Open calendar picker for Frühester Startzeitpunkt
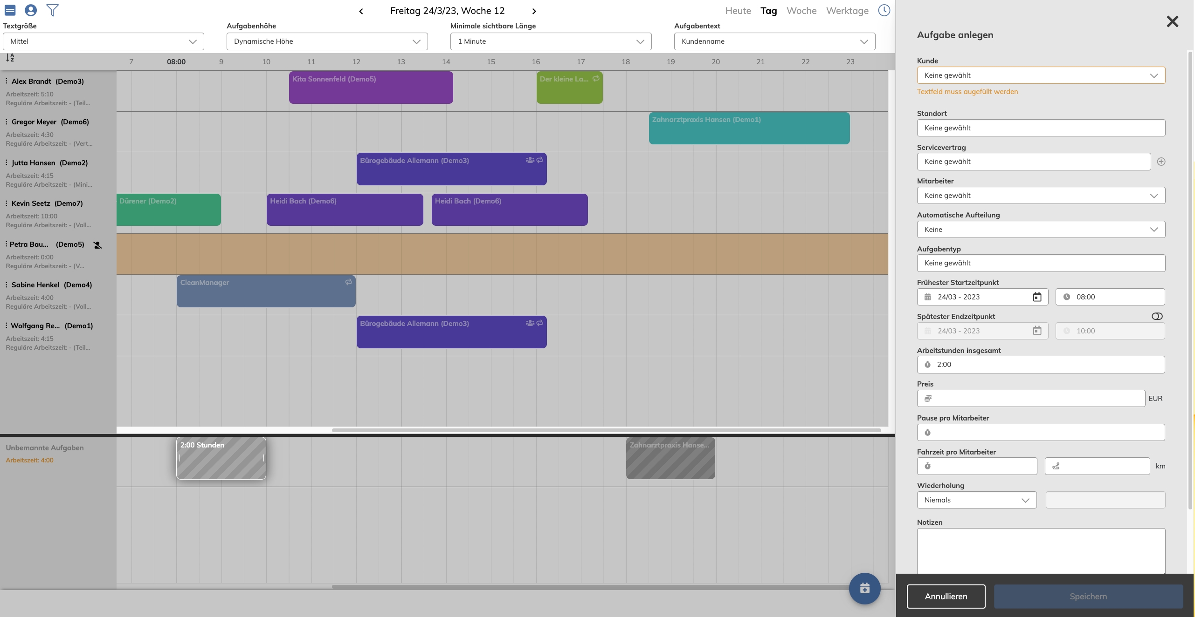Screen dimensions: 1195x617 pyautogui.click(x=1037, y=297)
